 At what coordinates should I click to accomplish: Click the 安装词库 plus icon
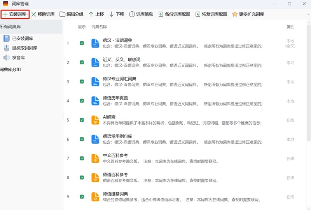tap(5, 14)
